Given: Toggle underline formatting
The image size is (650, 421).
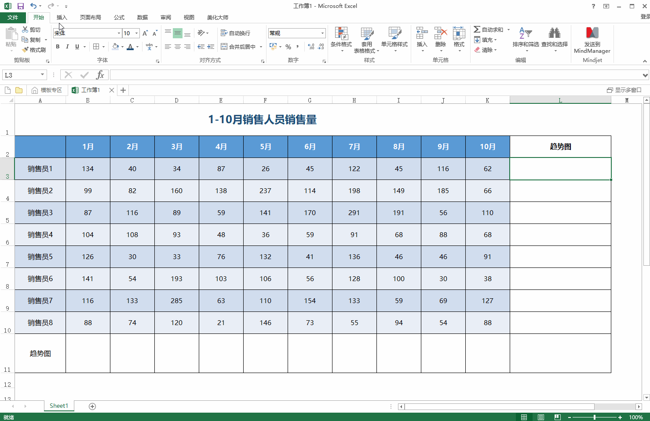Looking at the screenshot, I should pyautogui.click(x=77, y=47).
